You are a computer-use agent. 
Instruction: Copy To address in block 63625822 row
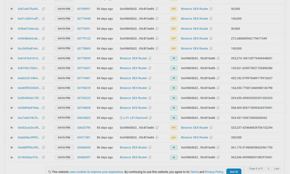218,118
